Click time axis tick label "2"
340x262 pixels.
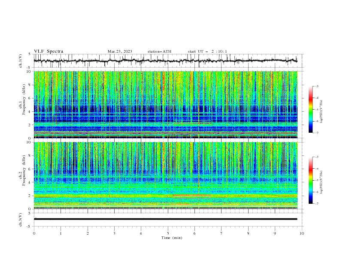[x=88, y=233]
